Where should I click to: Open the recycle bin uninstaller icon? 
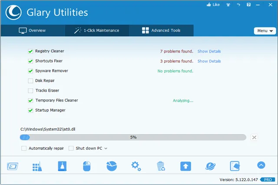click(x=161, y=166)
